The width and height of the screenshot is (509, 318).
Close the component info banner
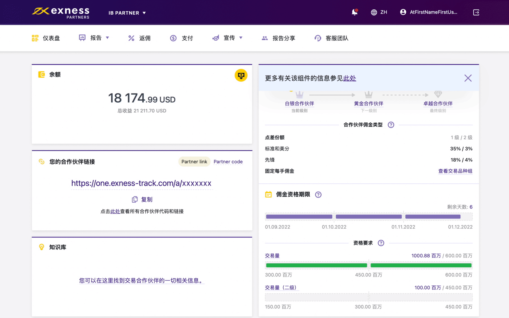tap(468, 78)
